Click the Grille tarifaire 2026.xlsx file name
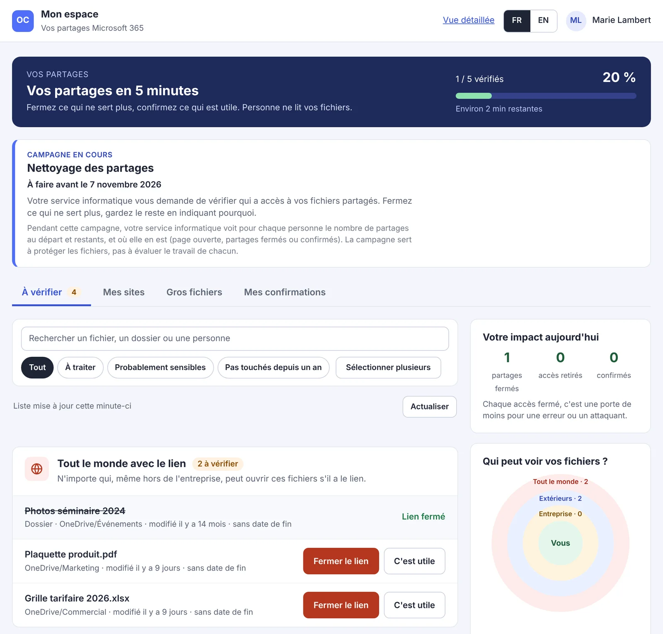663x634 pixels. (x=77, y=598)
